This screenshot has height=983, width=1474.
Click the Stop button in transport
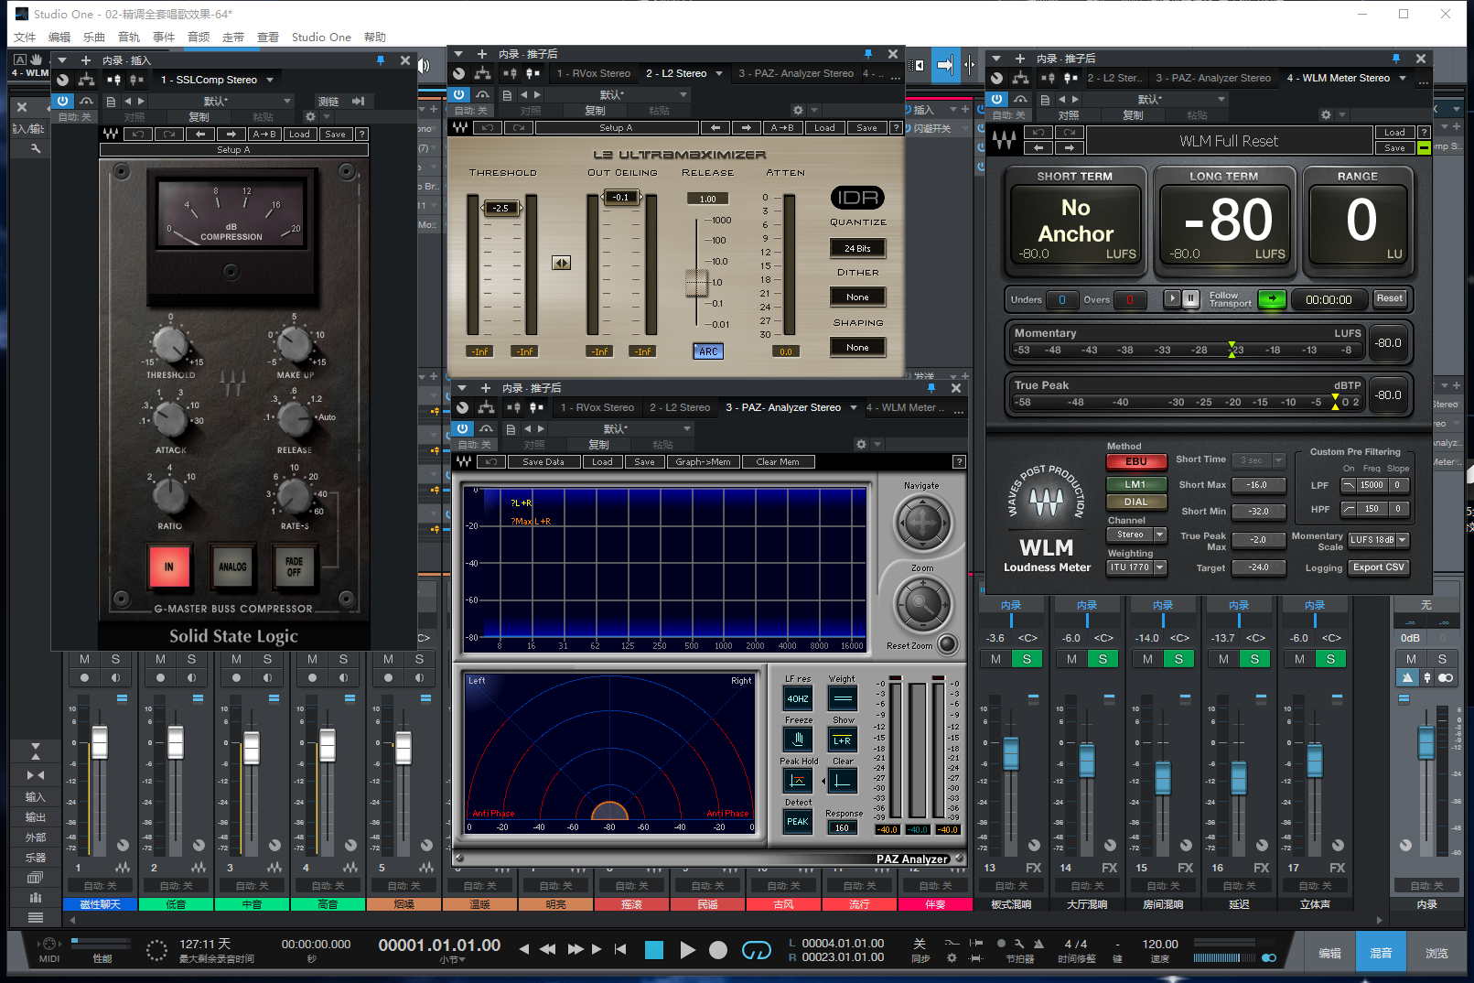tap(653, 950)
